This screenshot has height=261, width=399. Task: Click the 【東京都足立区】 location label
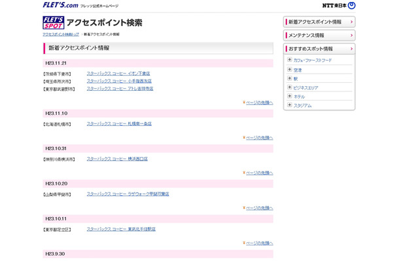(x=57, y=230)
